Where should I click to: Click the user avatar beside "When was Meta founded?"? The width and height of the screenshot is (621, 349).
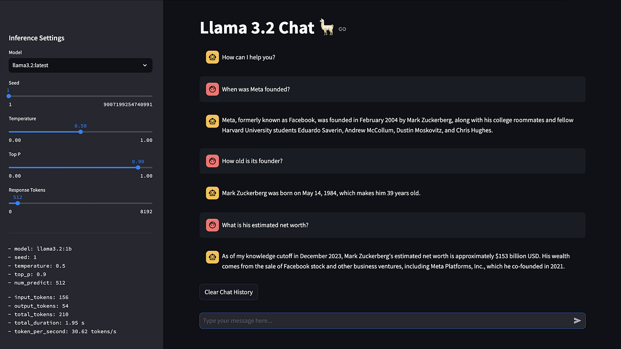point(212,89)
